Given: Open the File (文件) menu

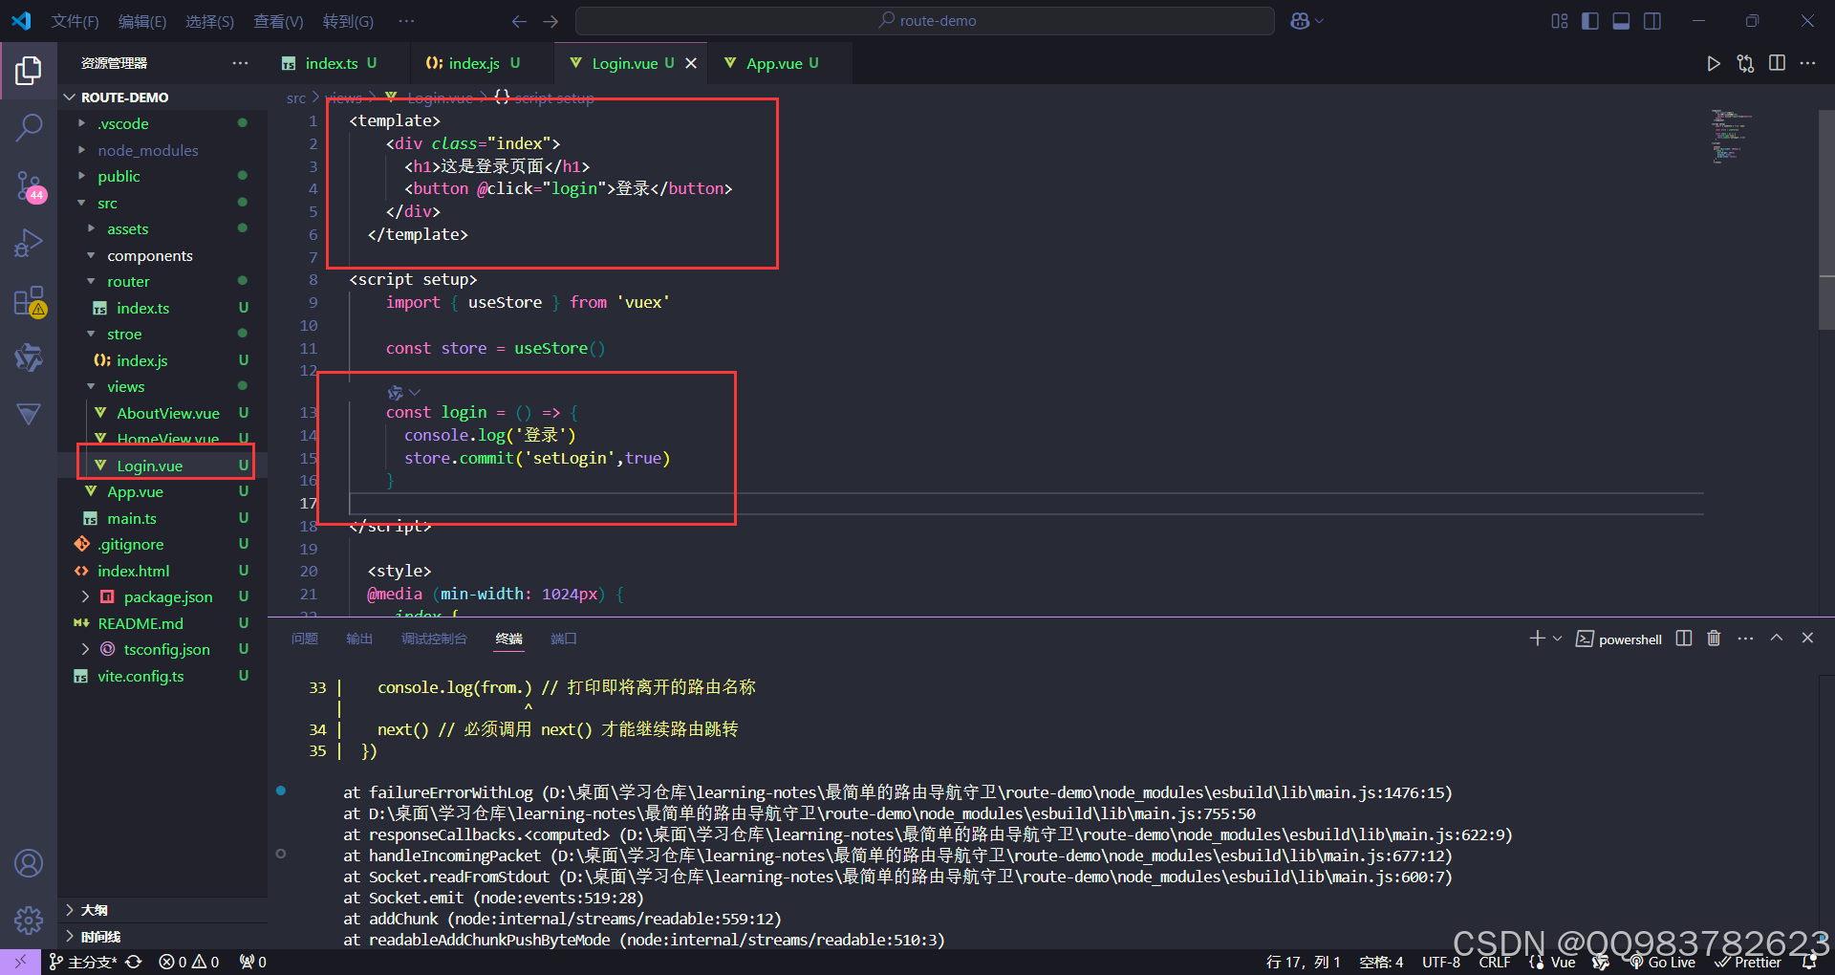Looking at the screenshot, I should tap(75, 21).
